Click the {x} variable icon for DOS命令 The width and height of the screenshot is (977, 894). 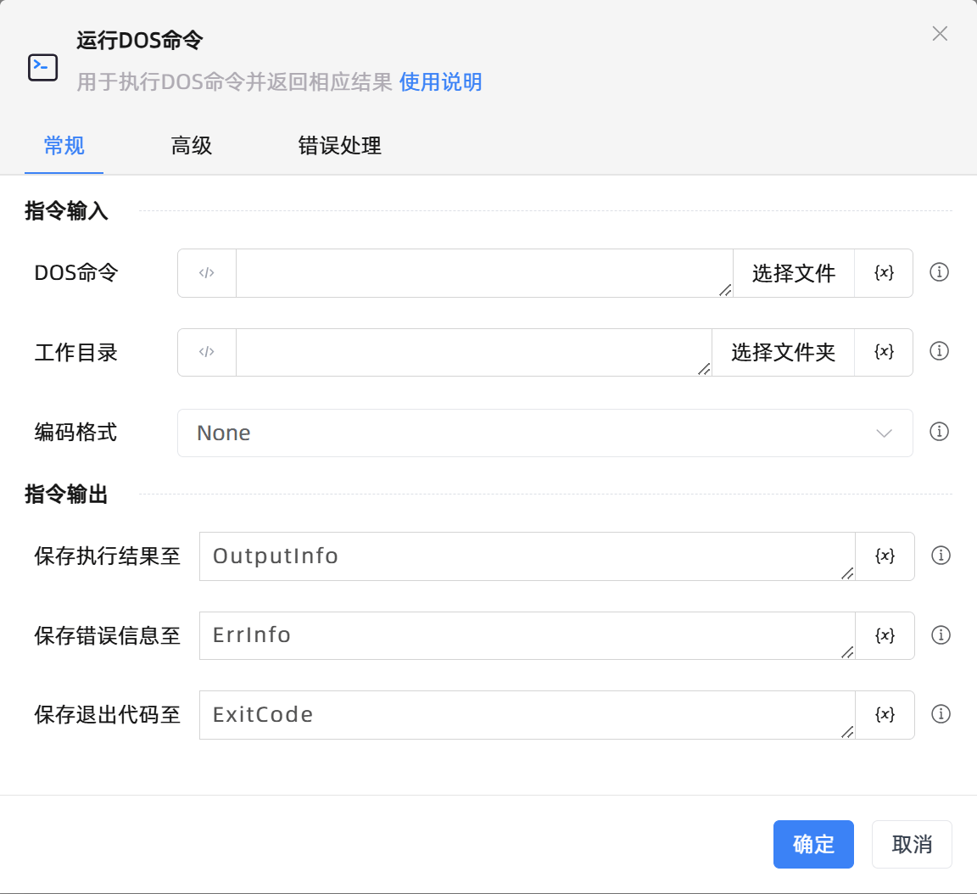(884, 272)
